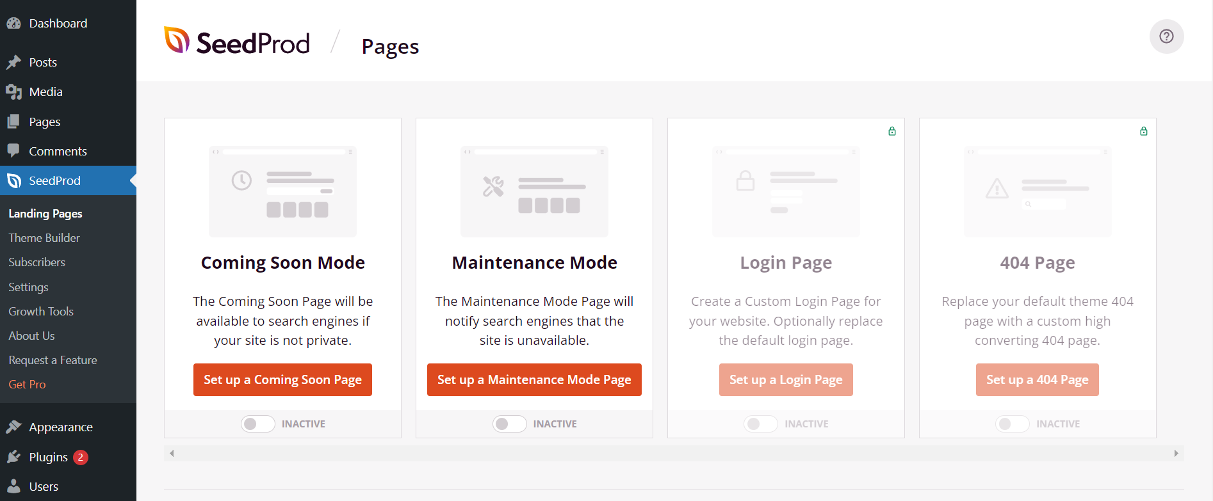
Task: Open Subscribers submenu item
Action: point(37,262)
